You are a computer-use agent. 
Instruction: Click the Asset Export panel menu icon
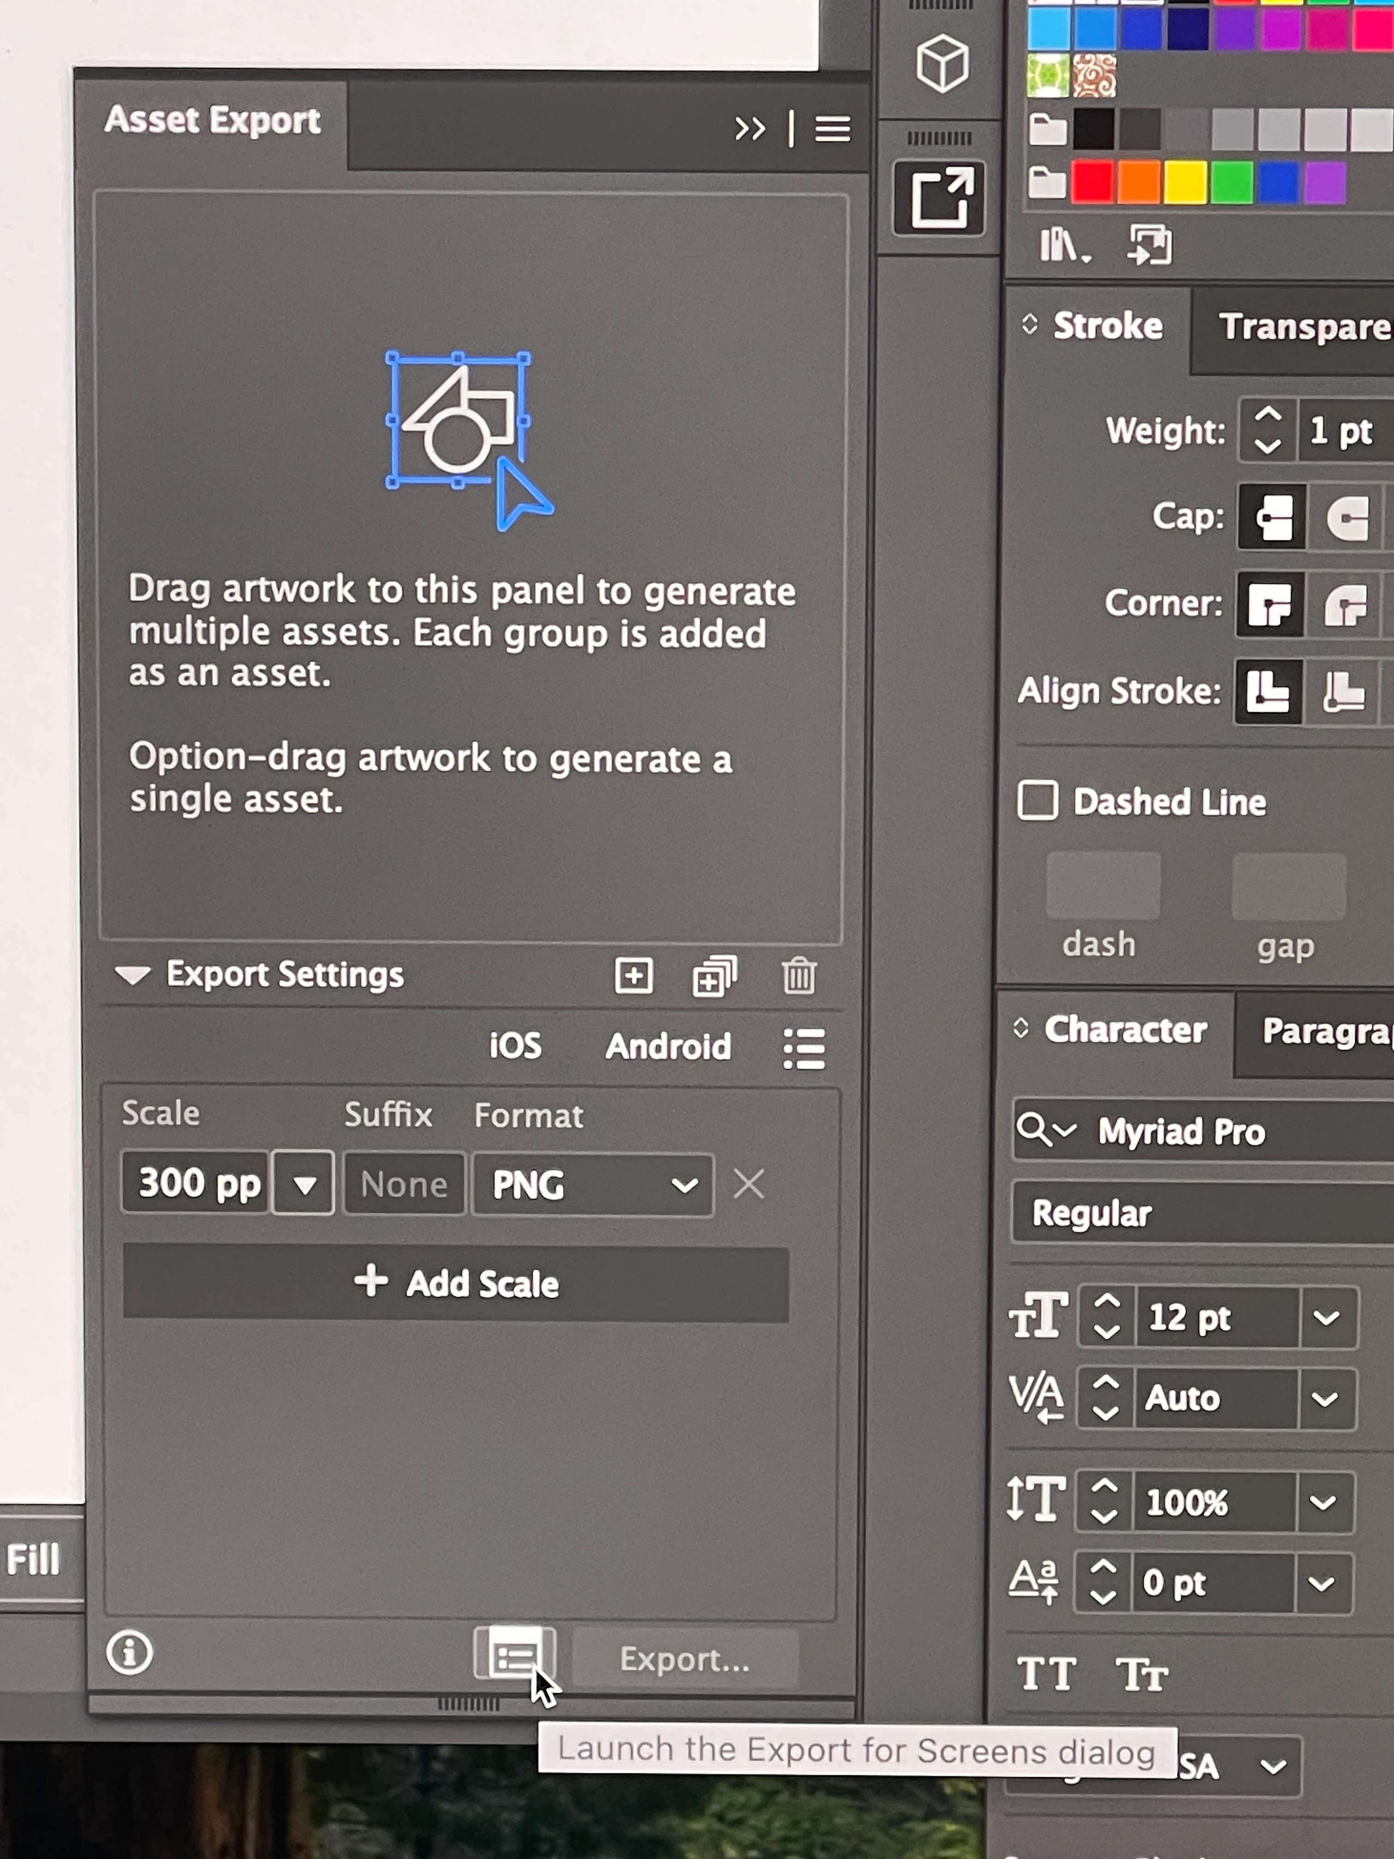pyautogui.click(x=832, y=129)
